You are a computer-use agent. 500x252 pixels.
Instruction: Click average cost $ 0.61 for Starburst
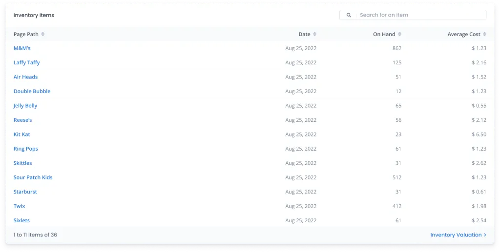pos(479,192)
